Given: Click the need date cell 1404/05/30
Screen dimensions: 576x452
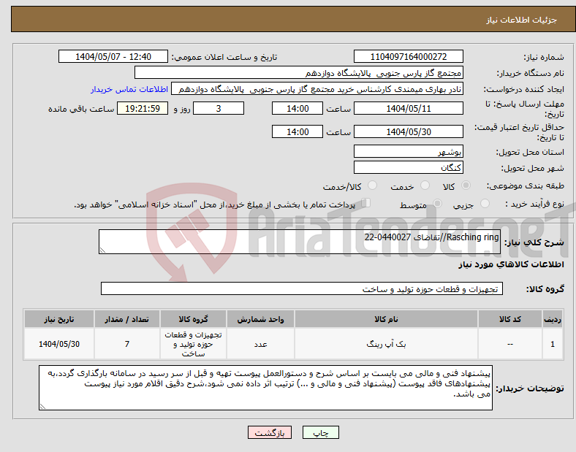Looking at the screenshot, I should tap(59, 344).
